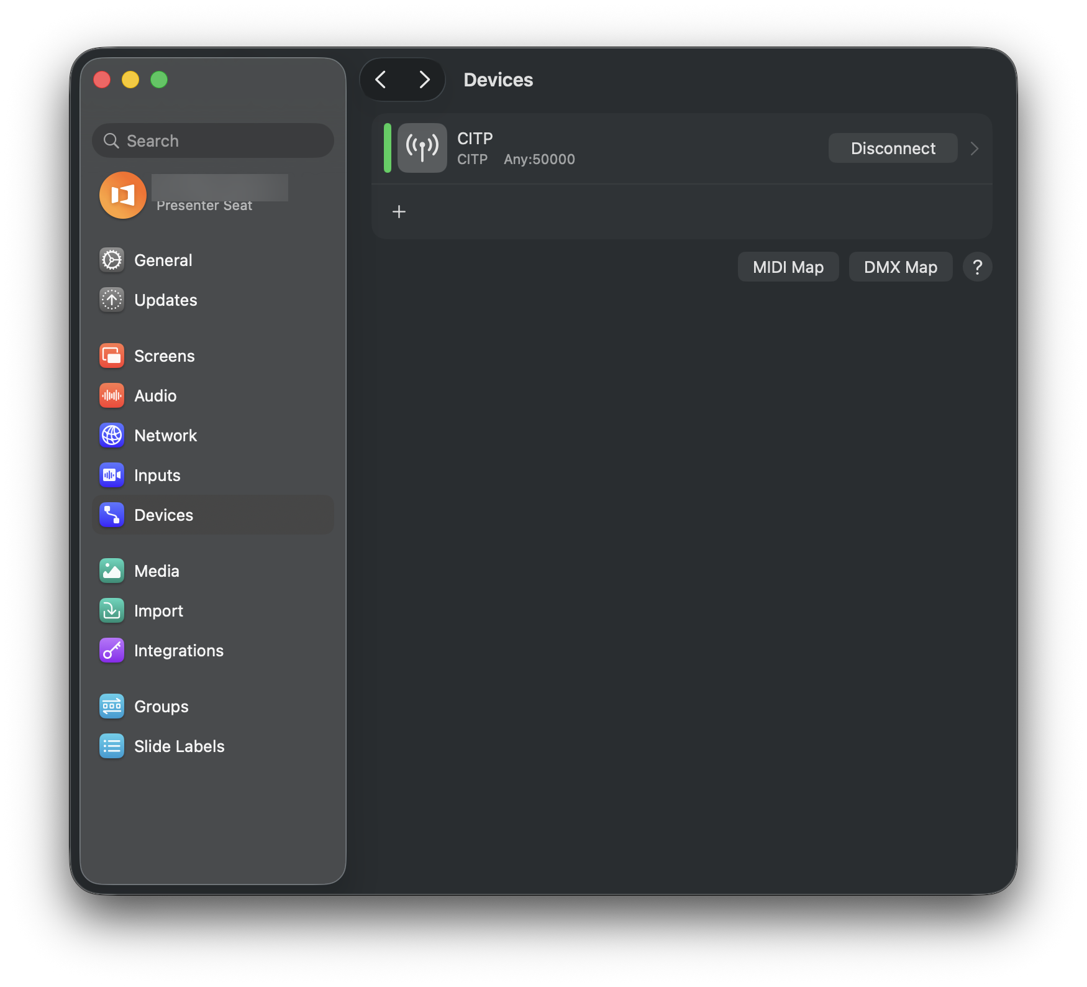This screenshot has width=1087, height=987.
Task: Click the CITP antenna device icon
Action: click(x=422, y=148)
